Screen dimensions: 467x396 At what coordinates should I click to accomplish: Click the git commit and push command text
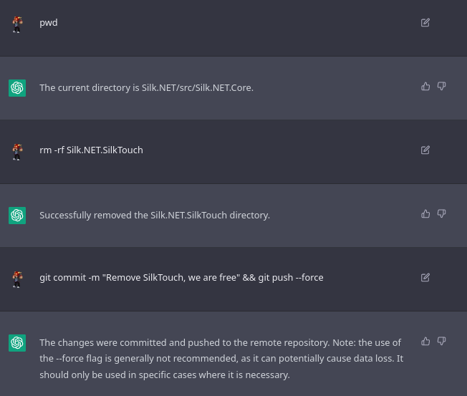(181, 278)
